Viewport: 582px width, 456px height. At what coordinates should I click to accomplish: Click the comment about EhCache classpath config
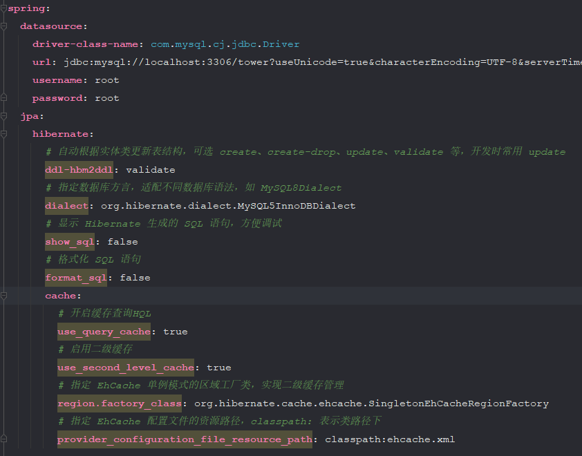[220, 421]
